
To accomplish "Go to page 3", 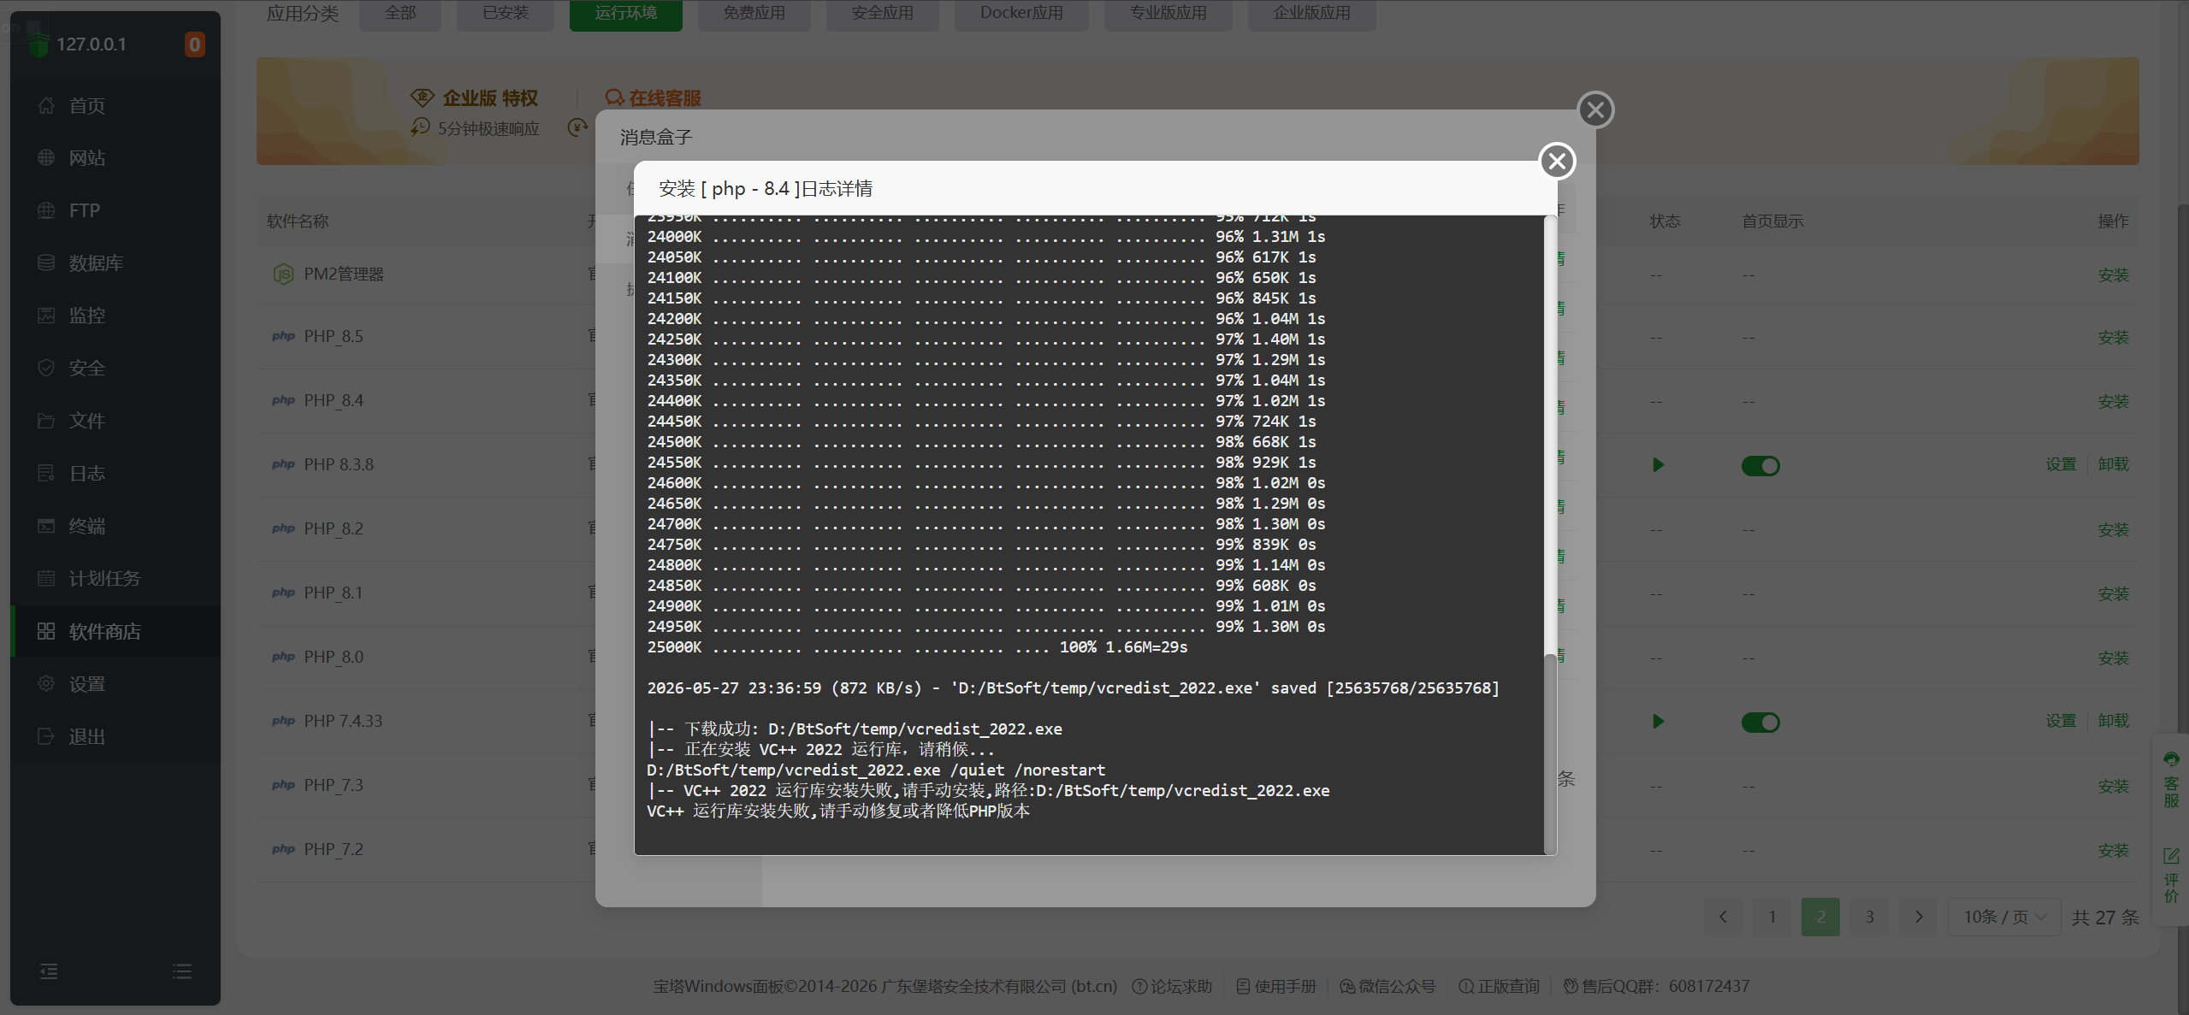I will tap(1870, 917).
